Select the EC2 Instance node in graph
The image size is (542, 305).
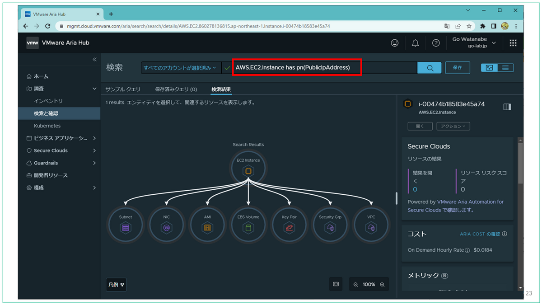click(248, 167)
